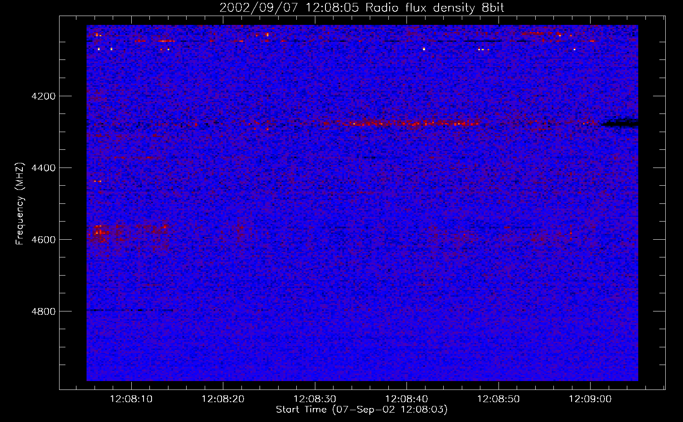Click the 4400 frequency tick label

(x=43, y=168)
